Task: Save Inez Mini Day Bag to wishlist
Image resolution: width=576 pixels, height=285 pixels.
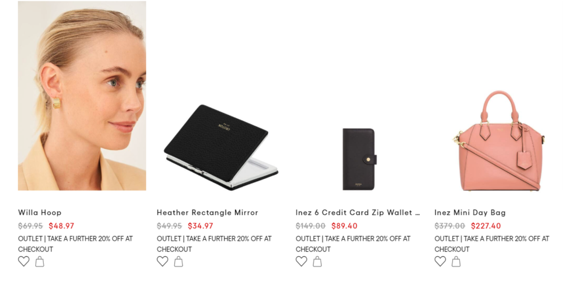Action: point(441,261)
